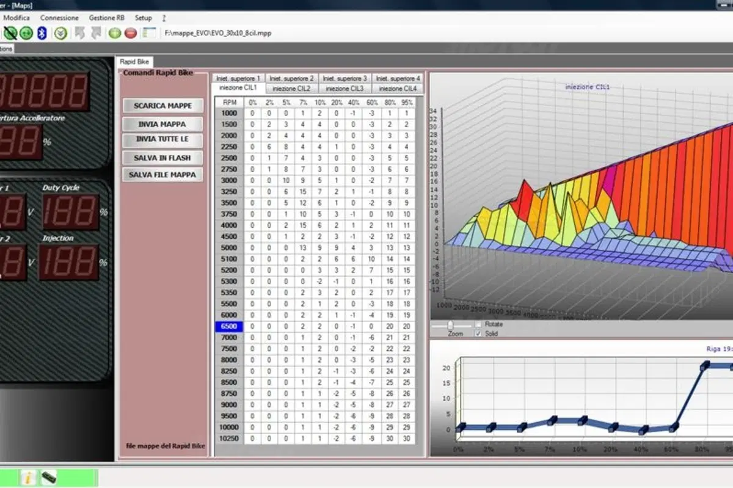
Task: Click the SALVA FILE MAPPA button
Action: (x=162, y=175)
